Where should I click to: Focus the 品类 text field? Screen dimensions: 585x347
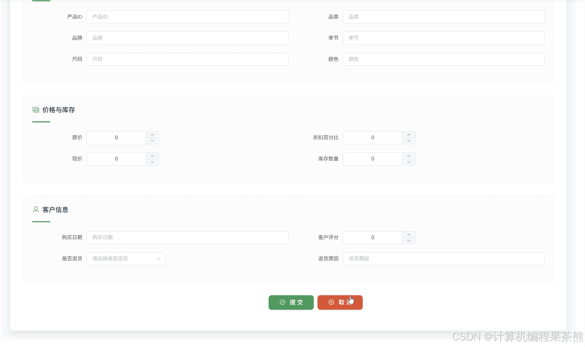(444, 17)
